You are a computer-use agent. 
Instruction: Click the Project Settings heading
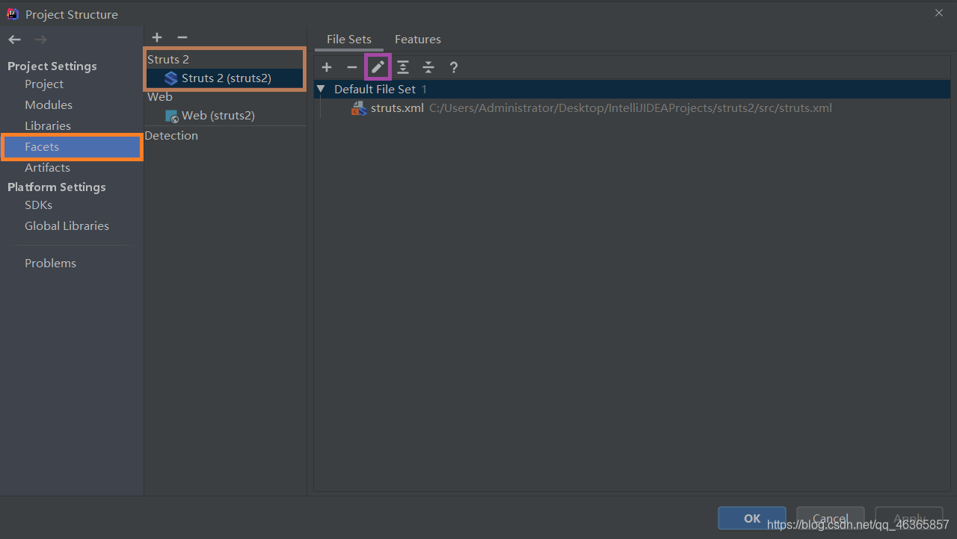click(x=52, y=66)
